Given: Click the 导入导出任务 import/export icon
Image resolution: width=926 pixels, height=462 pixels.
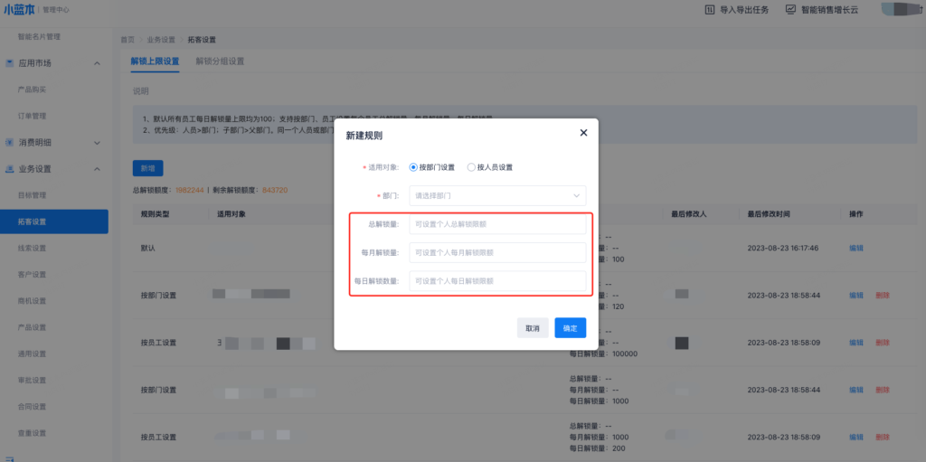Looking at the screenshot, I should pos(710,10).
